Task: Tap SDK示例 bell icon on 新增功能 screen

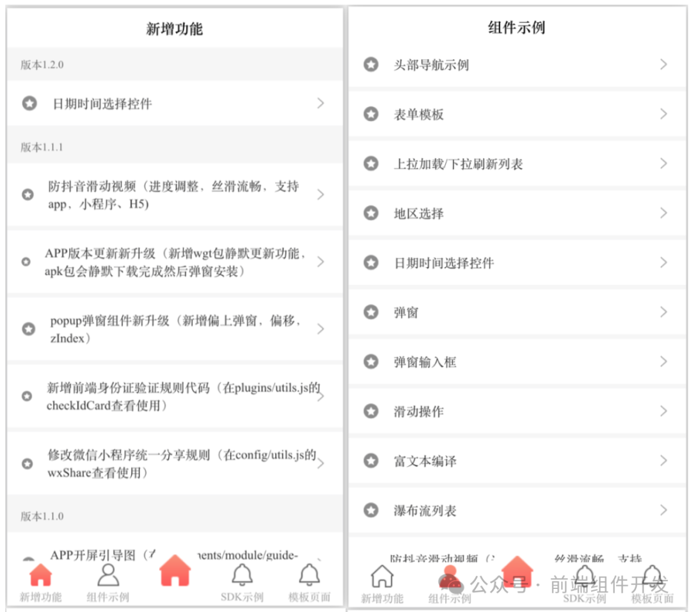Action: (x=242, y=574)
